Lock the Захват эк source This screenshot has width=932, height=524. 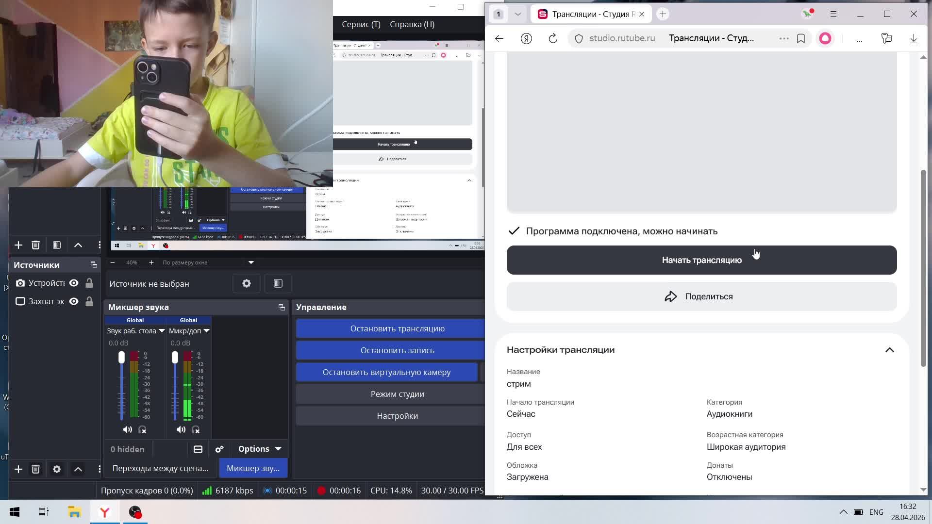(89, 301)
